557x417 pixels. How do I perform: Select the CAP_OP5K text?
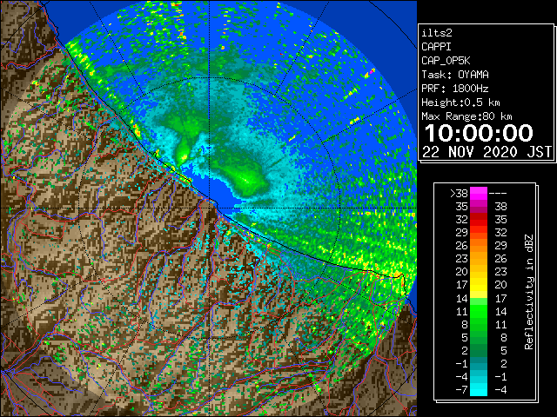(x=446, y=61)
